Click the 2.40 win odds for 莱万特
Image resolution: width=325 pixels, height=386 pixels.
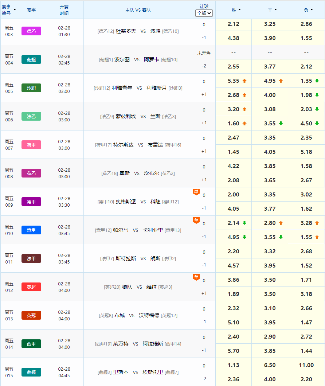(x=233, y=336)
